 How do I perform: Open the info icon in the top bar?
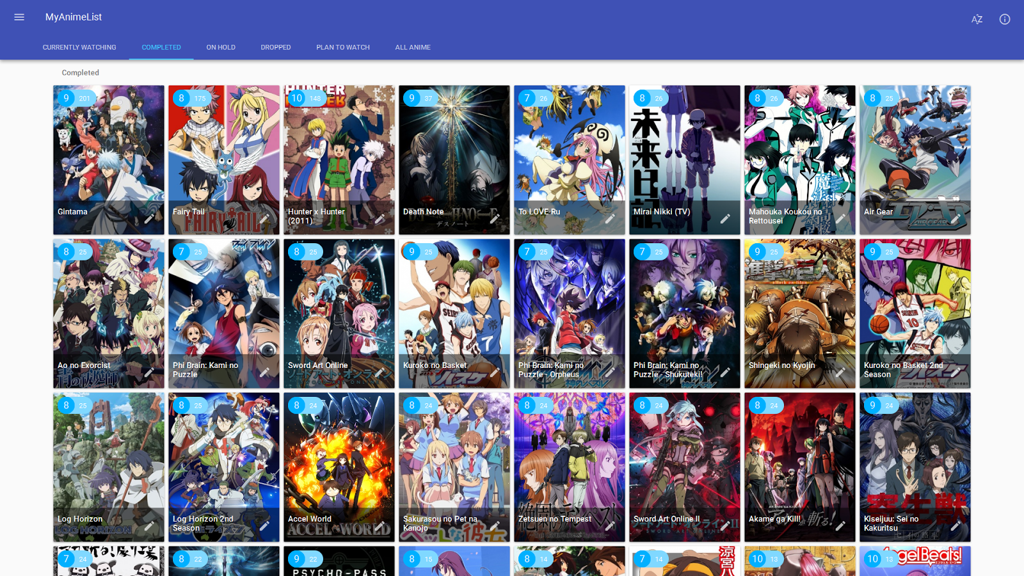1004,19
